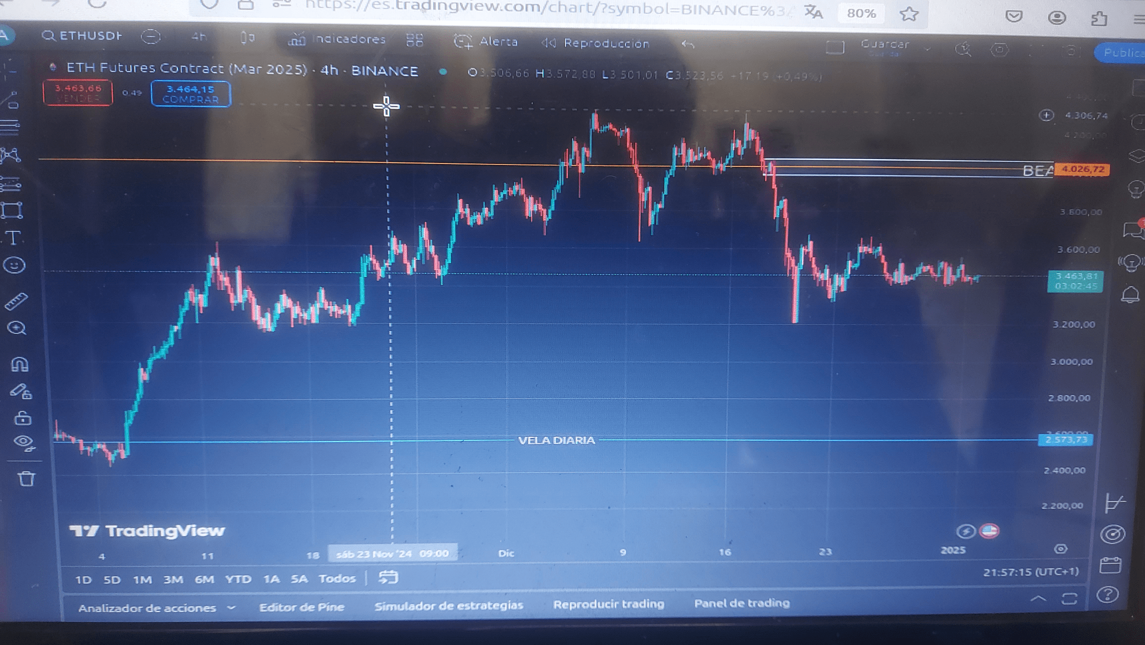Screen dimensions: 1145x645
Task: Open time axis settings hexagon icon
Action: coord(1060,548)
